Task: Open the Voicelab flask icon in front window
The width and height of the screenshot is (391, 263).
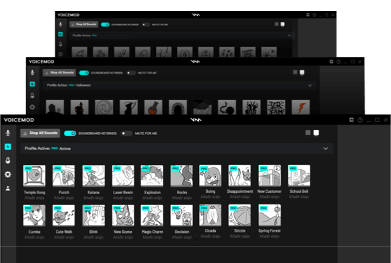Action: coord(7,160)
